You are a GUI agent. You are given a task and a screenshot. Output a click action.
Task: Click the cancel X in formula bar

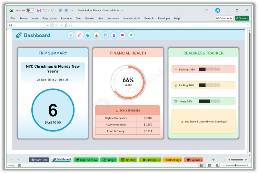tap(56, 25)
